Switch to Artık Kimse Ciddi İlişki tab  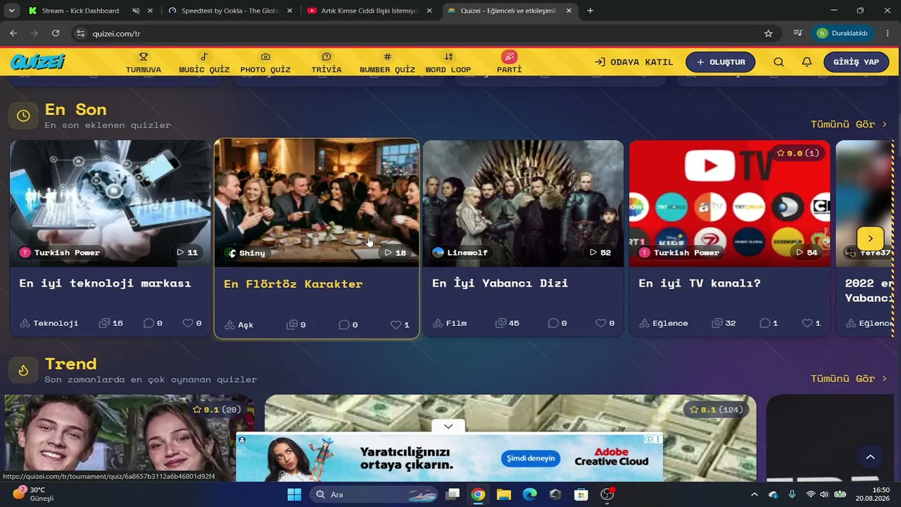point(370,11)
